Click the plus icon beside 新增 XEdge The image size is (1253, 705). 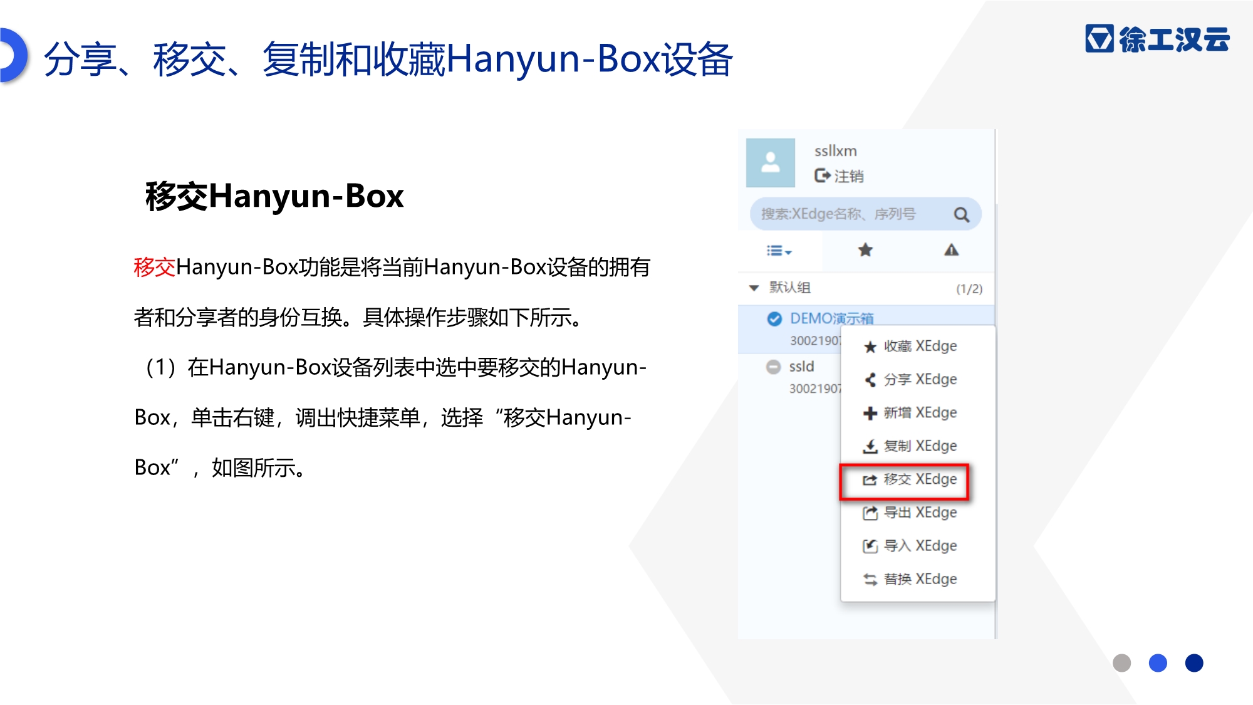(870, 413)
